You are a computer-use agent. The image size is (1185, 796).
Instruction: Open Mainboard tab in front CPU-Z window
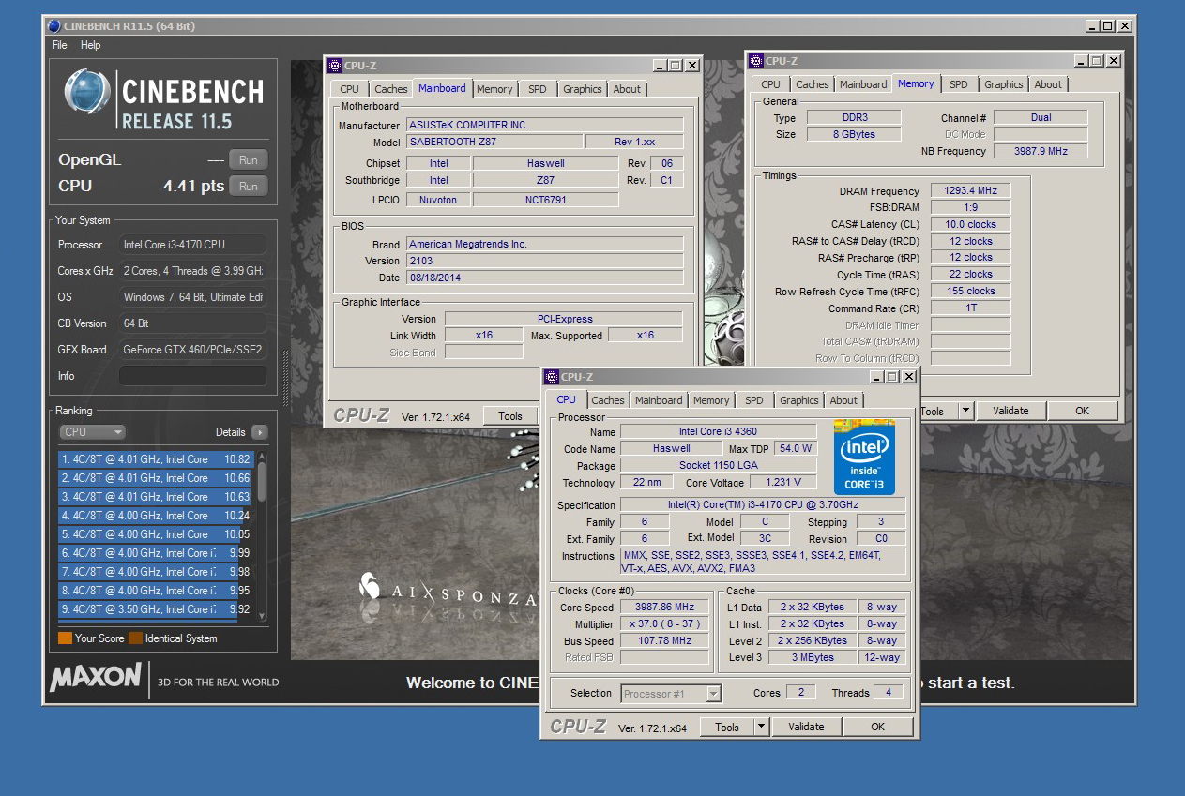[659, 400]
